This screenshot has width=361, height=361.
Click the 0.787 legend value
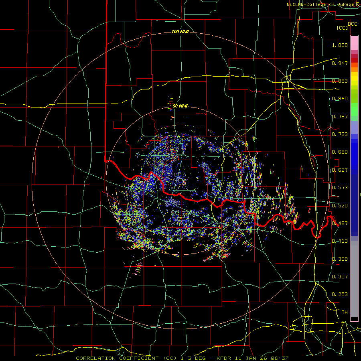coord(340,116)
